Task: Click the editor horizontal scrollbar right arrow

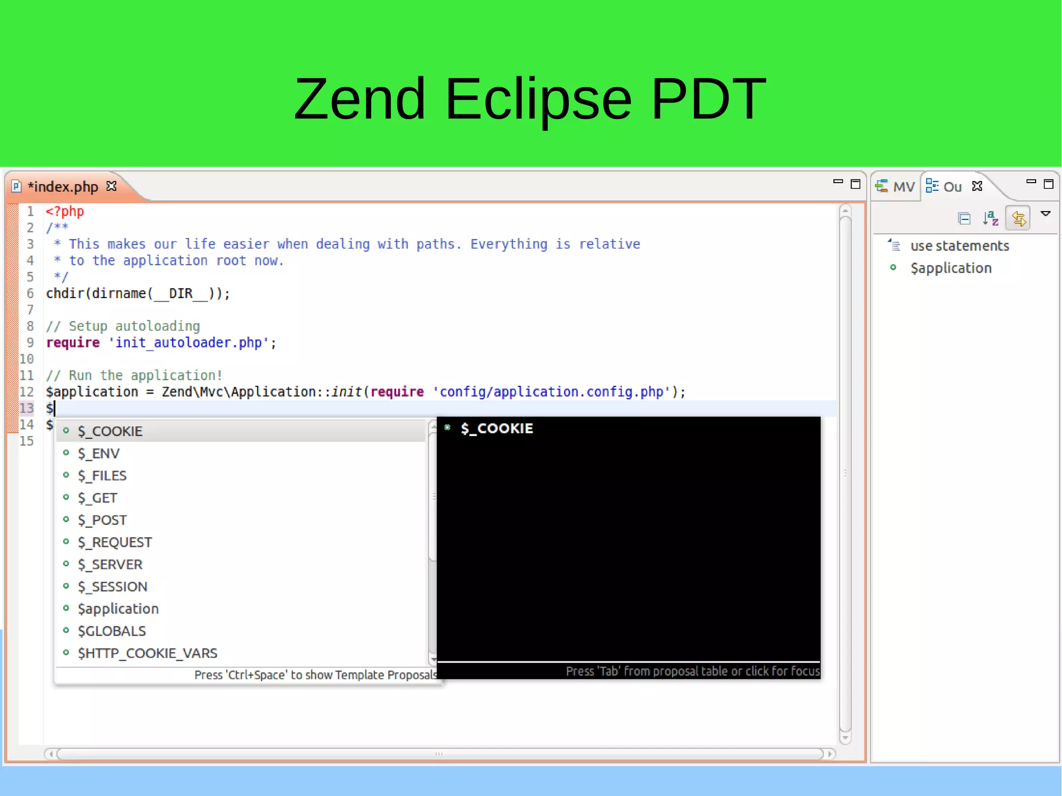Action: (x=830, y=753)
